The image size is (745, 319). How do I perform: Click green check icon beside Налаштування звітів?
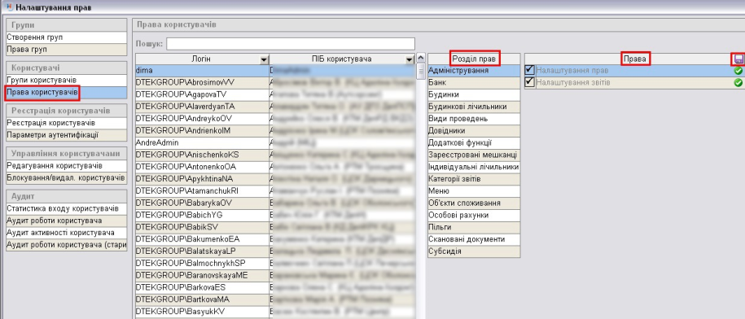pyautogui.click(x=738, y=83)
